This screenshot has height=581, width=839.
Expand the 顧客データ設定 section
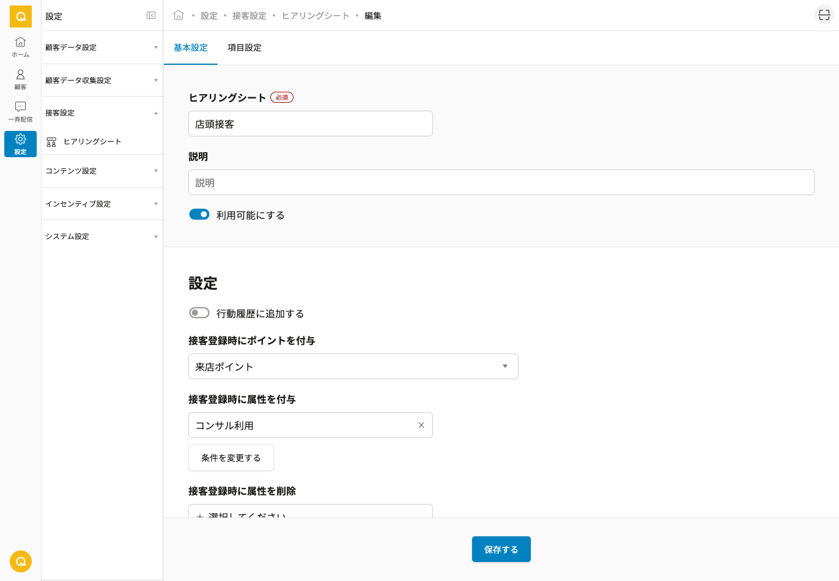click(102, 47)
